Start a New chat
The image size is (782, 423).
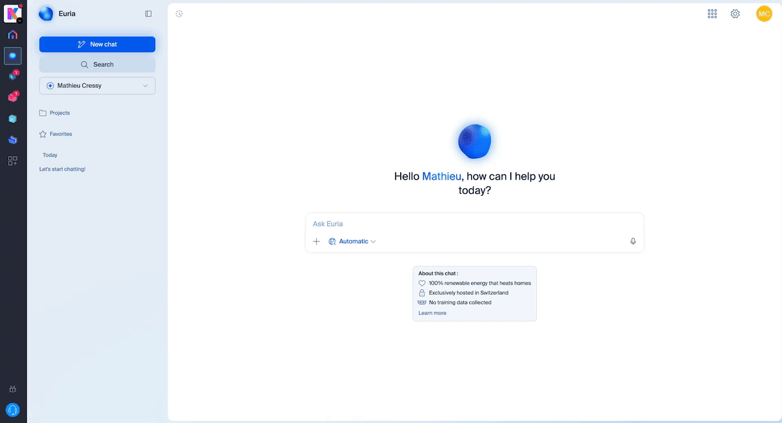coord(97,44)
